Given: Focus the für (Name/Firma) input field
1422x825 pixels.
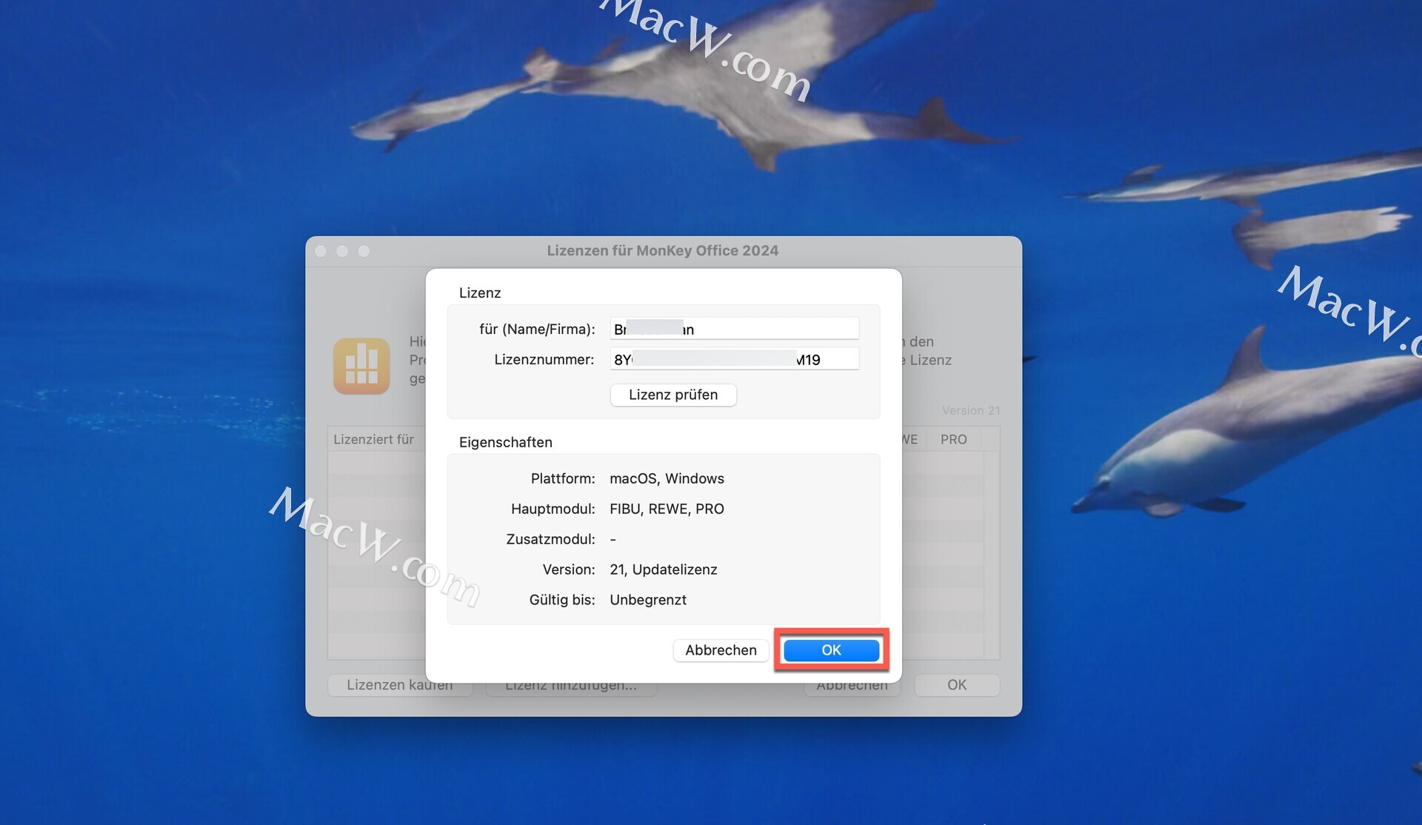Looking at the screenshot, I should tap(734, 329).
